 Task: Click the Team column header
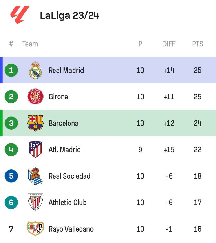coord(30,44)
